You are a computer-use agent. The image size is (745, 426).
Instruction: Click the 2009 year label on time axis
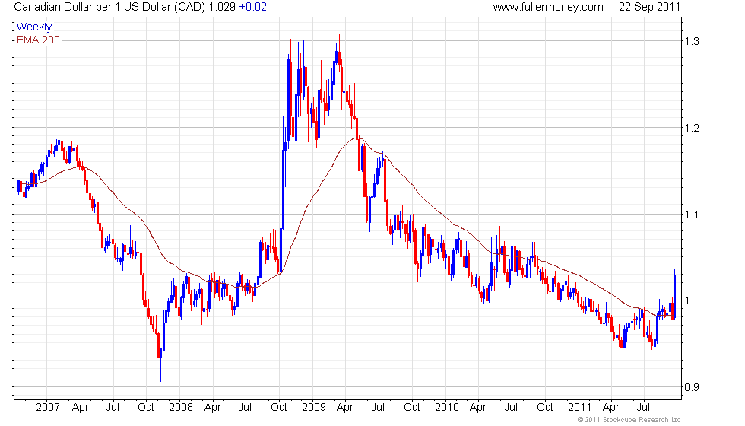pos(314,408)
